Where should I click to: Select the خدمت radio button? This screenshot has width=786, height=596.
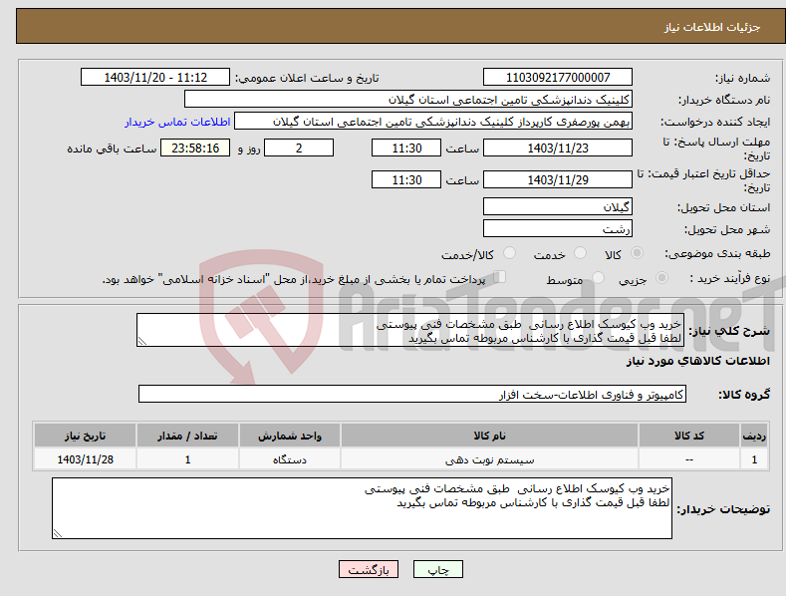click(580, 253)
